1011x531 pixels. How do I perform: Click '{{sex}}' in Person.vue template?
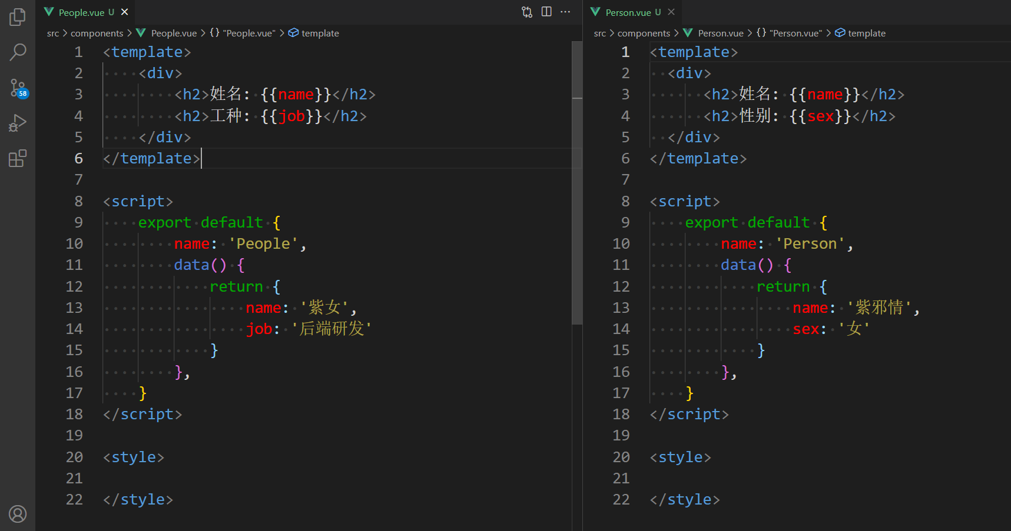(x=821, y=116)
